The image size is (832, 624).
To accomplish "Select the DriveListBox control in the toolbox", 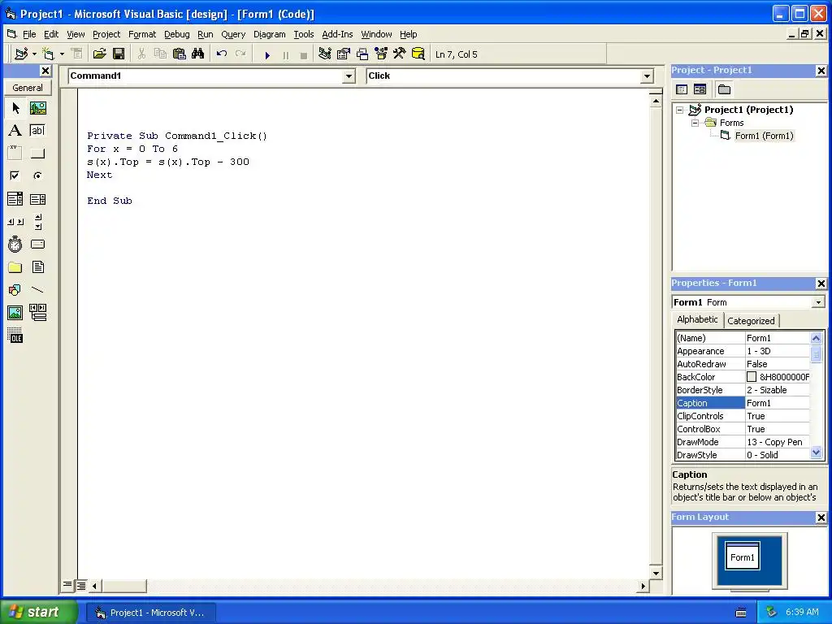I will tap(37, 245).
